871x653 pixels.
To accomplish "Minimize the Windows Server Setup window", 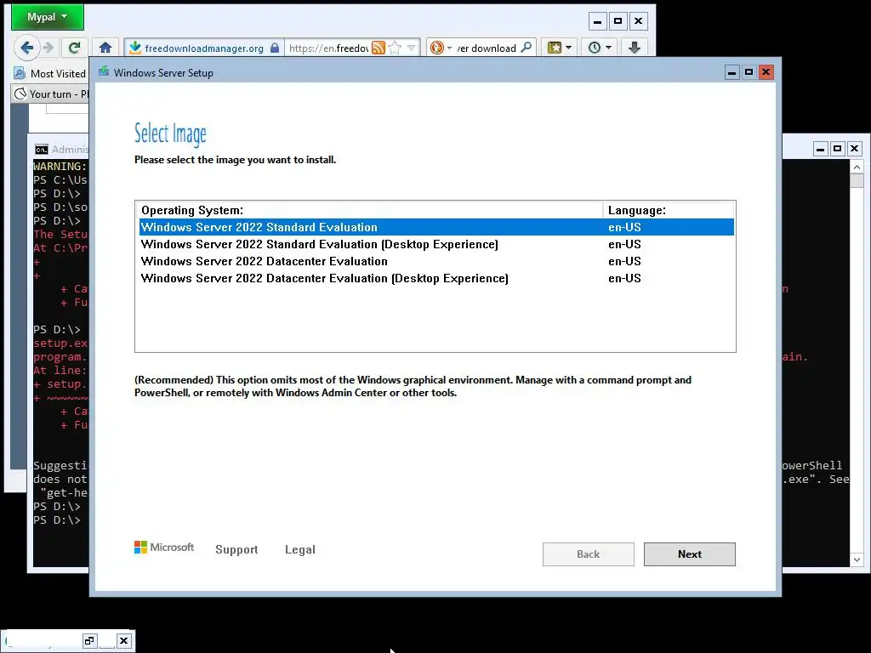I will click(732, 72).
